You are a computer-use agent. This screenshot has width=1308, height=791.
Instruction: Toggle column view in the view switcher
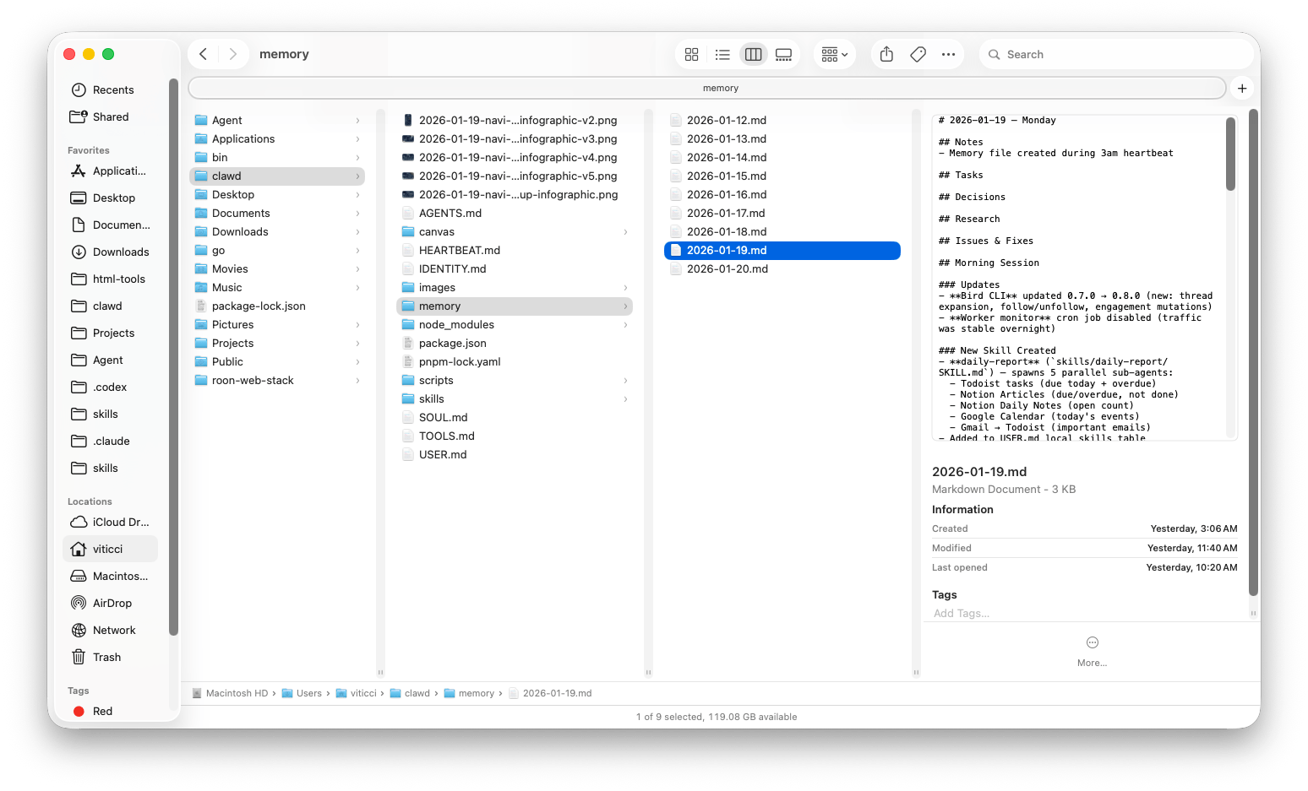point(753,53)
